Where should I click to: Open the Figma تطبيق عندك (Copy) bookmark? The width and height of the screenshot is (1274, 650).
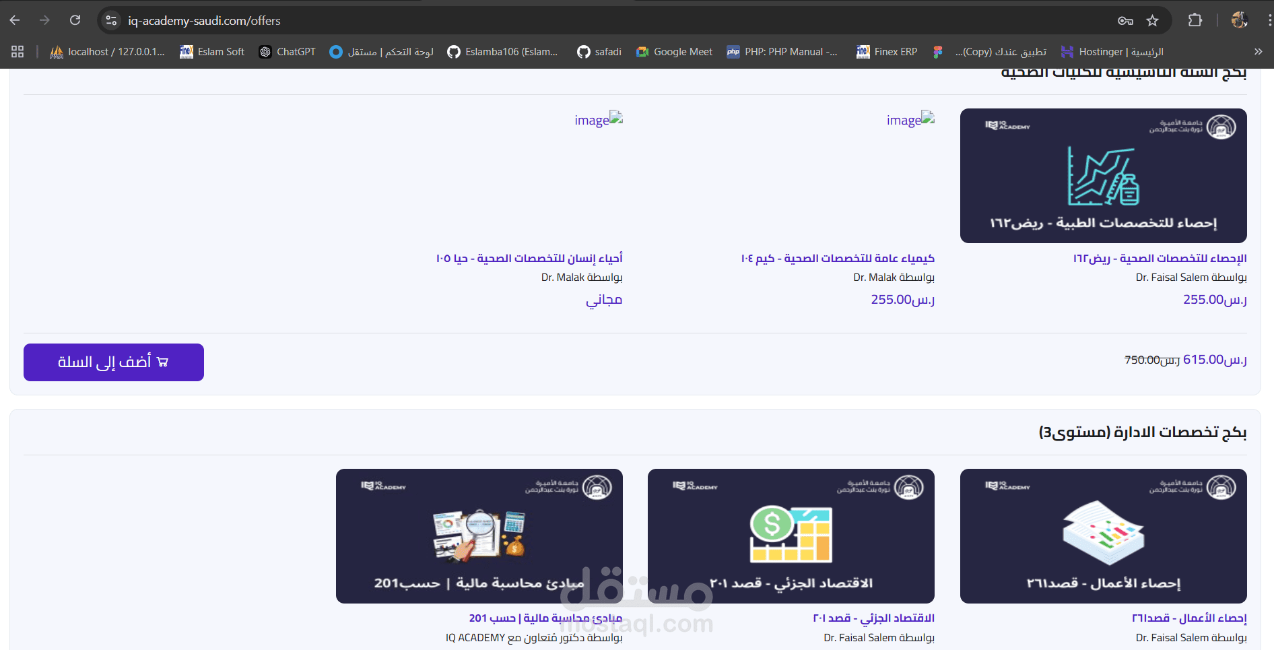click(x=989, y=52)
